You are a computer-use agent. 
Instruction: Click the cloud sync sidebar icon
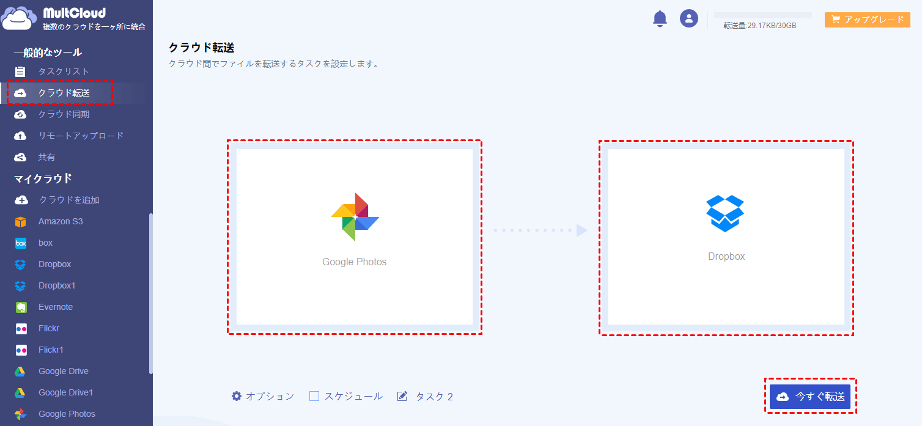20,114
